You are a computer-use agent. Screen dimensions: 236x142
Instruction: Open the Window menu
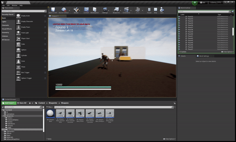[x=15, y=5]
